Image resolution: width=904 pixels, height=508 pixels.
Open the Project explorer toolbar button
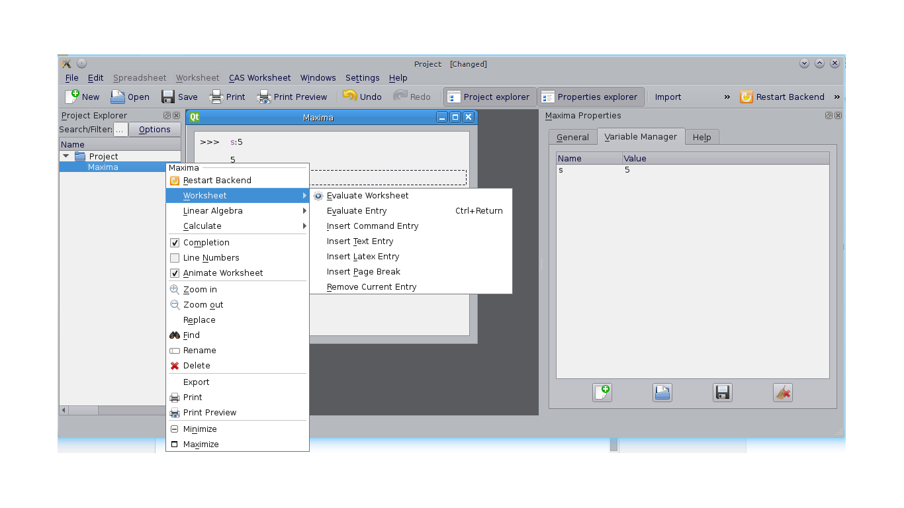click(489, 97)
